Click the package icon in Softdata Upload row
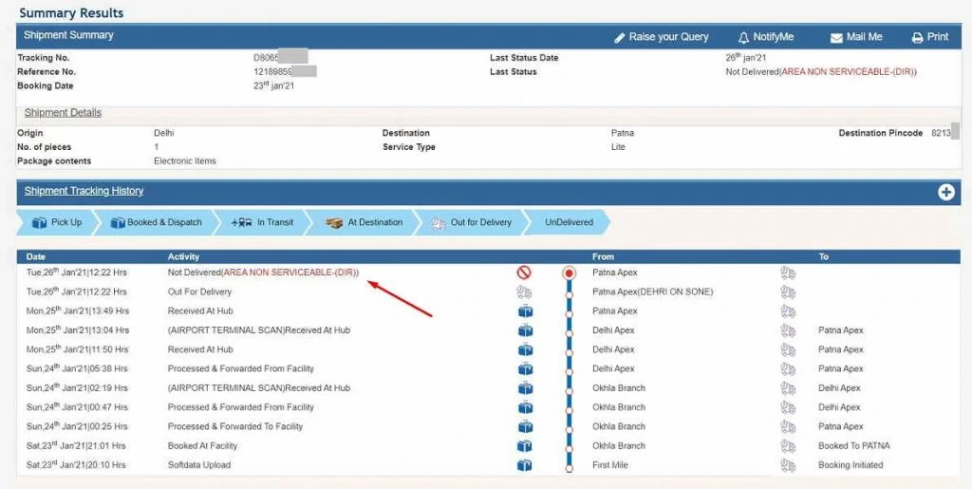This screenshot has height=489, width=972. pos(524,465)
